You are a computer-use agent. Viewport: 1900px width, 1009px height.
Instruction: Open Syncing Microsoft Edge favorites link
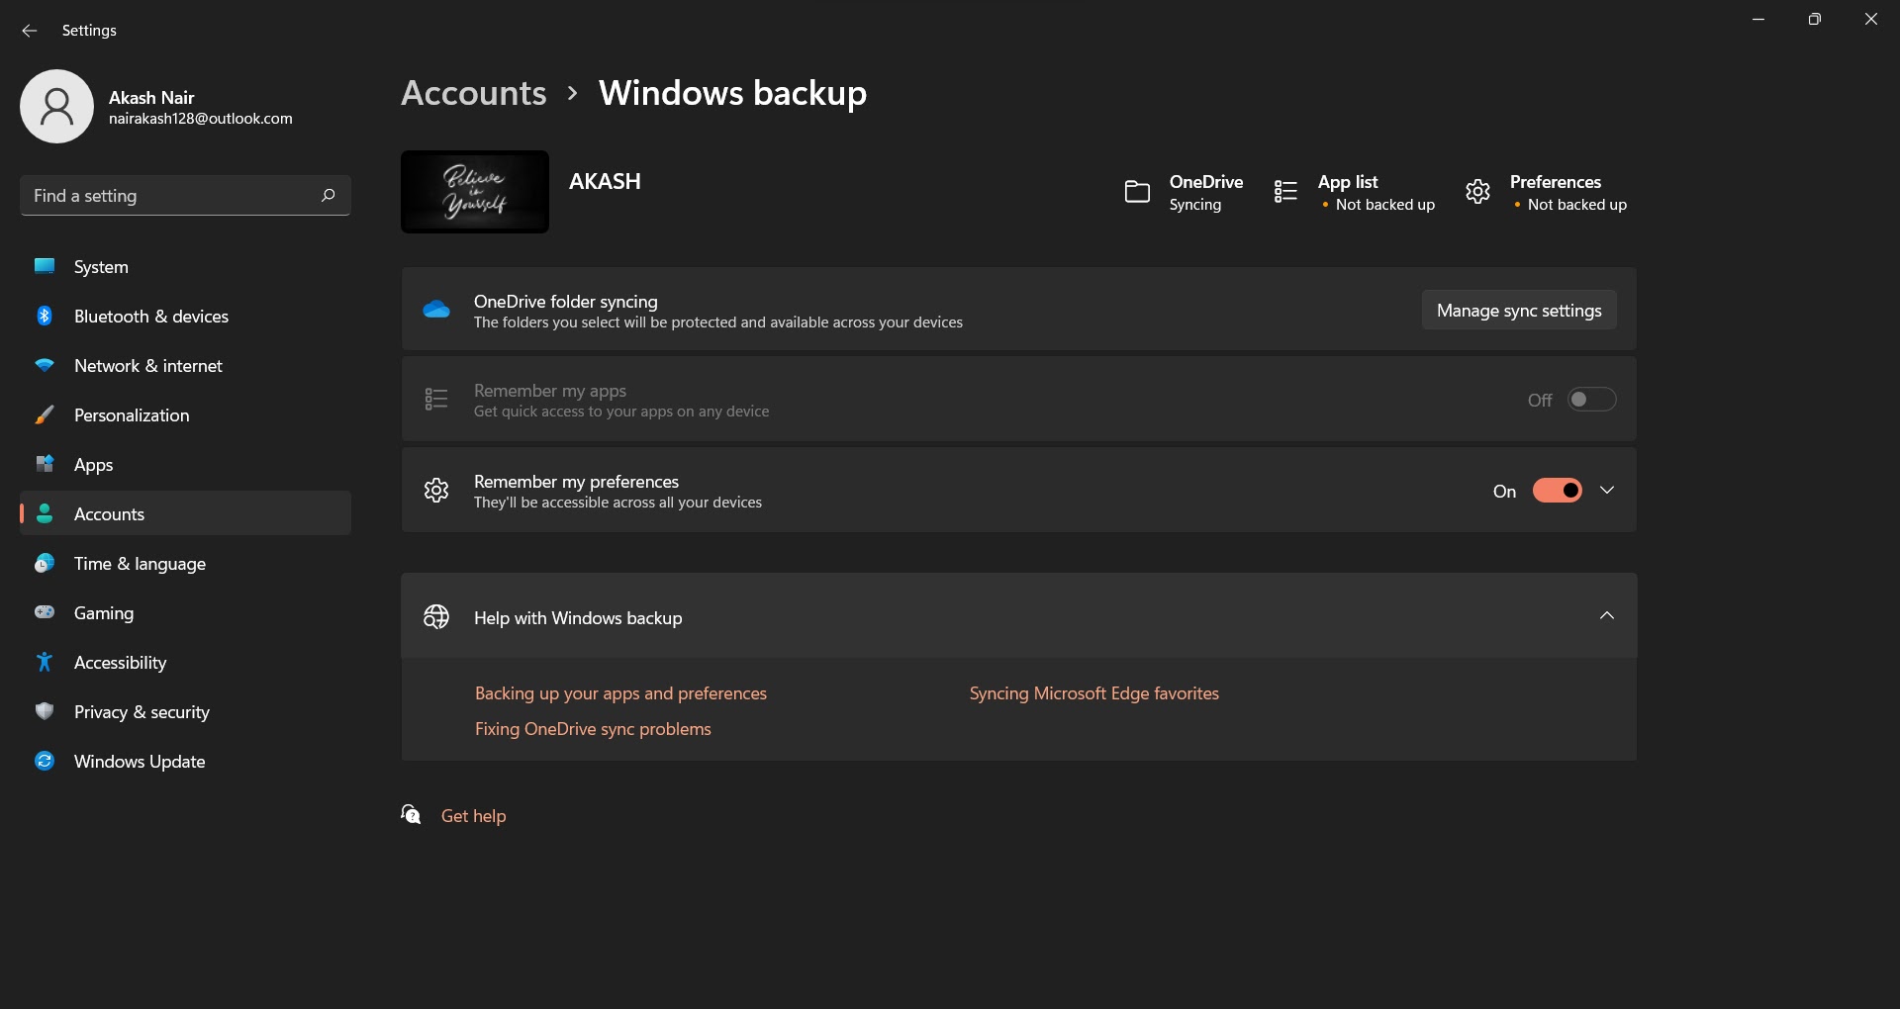point(1094,693)
